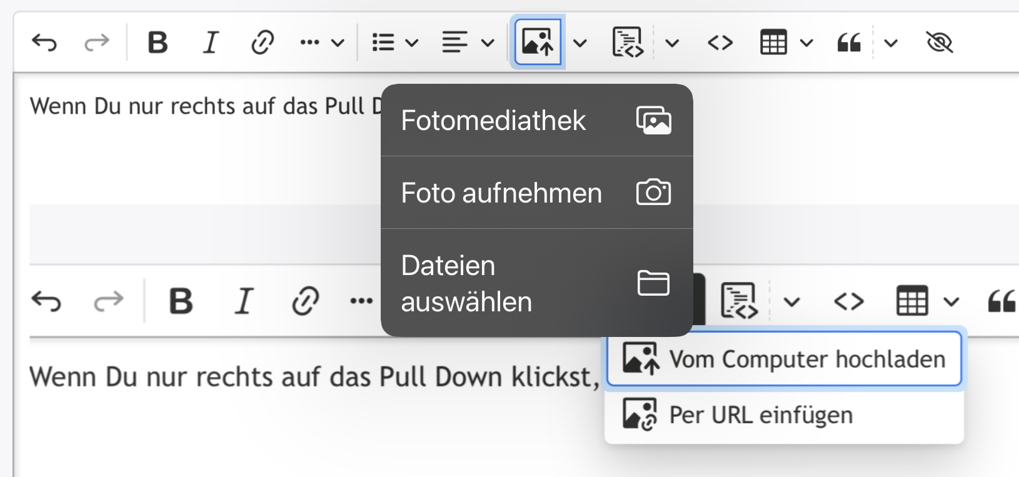Insert a table using the lower toolbar table icon
1019x477 pixels.
(x=912, y=302)
